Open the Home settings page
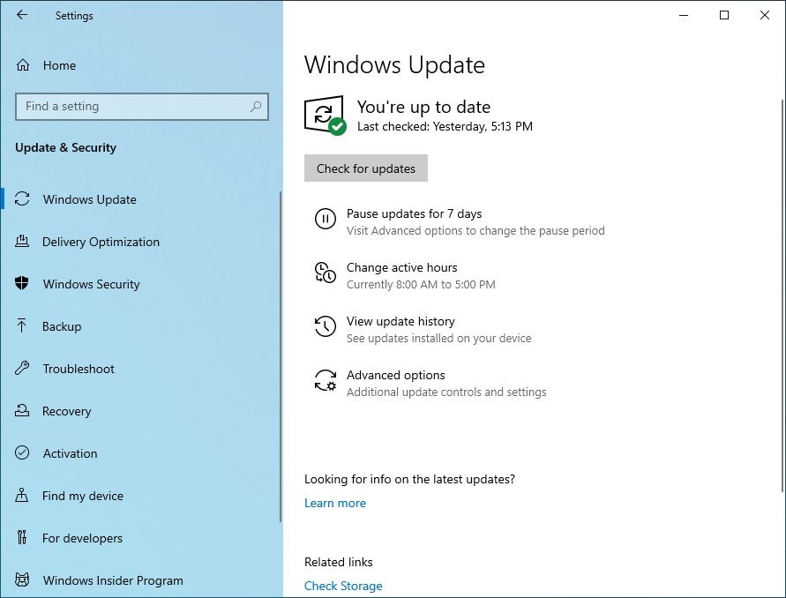This screenshot has width=786, height=598. coord(59,65)
